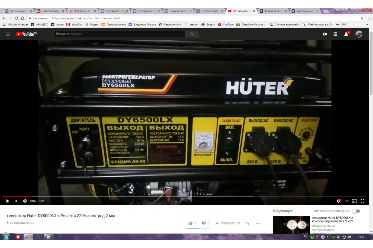Open the Windows Start menu

click(x=6, y=237)
